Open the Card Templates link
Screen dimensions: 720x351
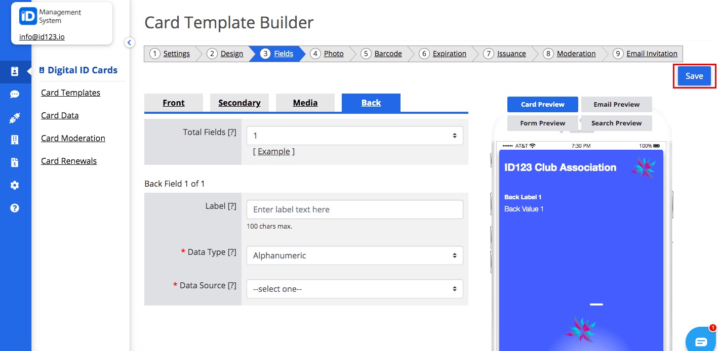[x=70, y=93]
